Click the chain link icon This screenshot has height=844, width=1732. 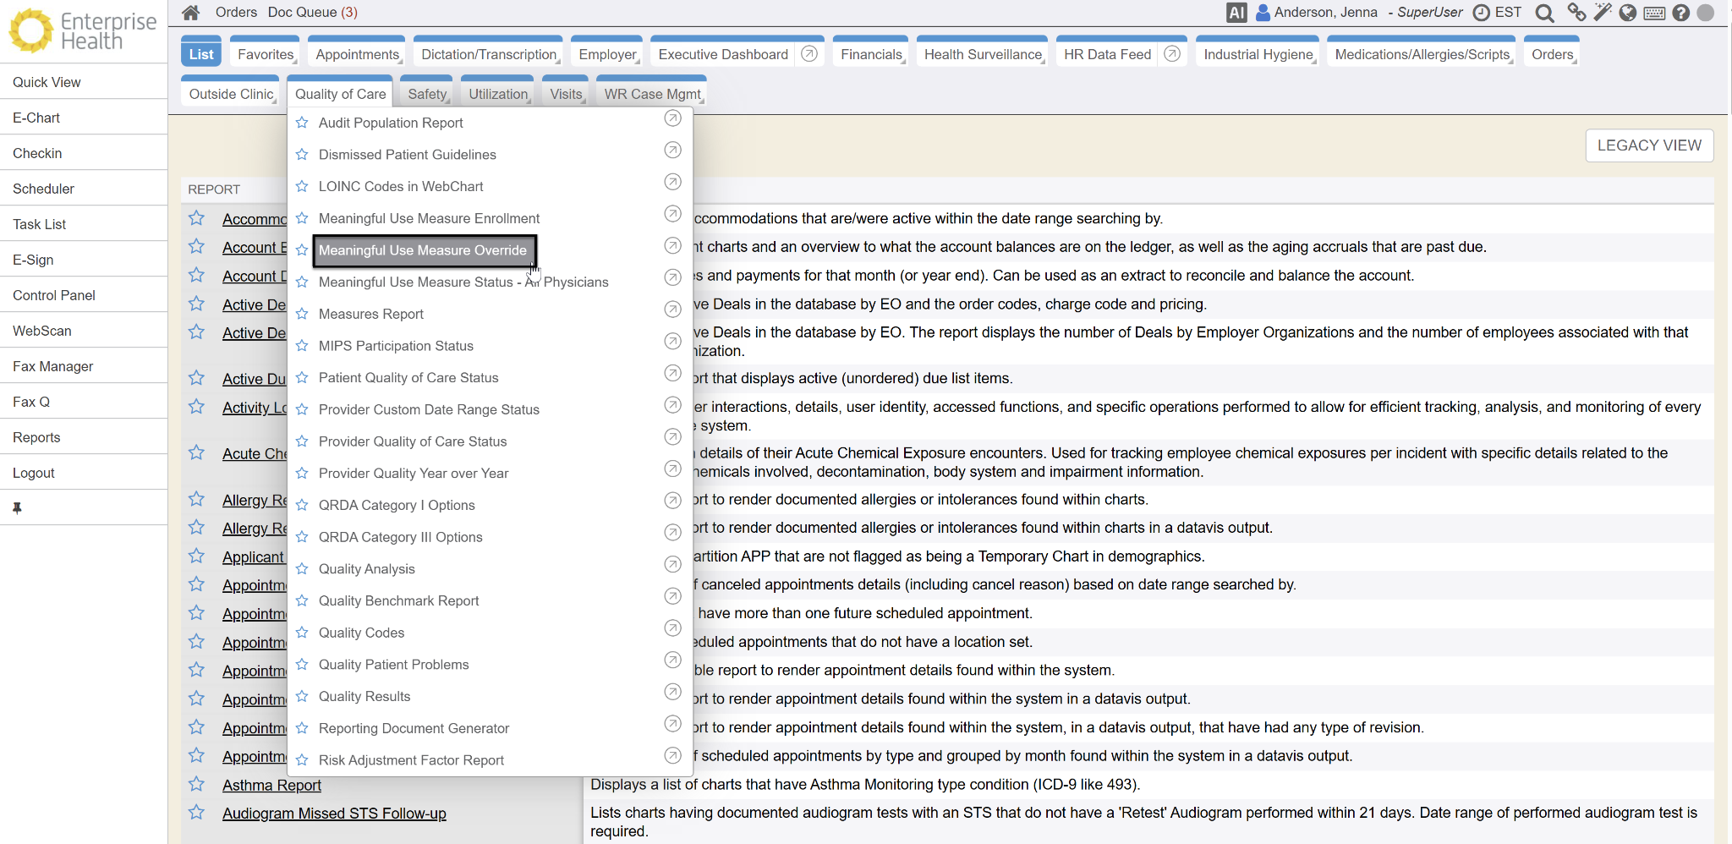click(x=1576, y=13)
